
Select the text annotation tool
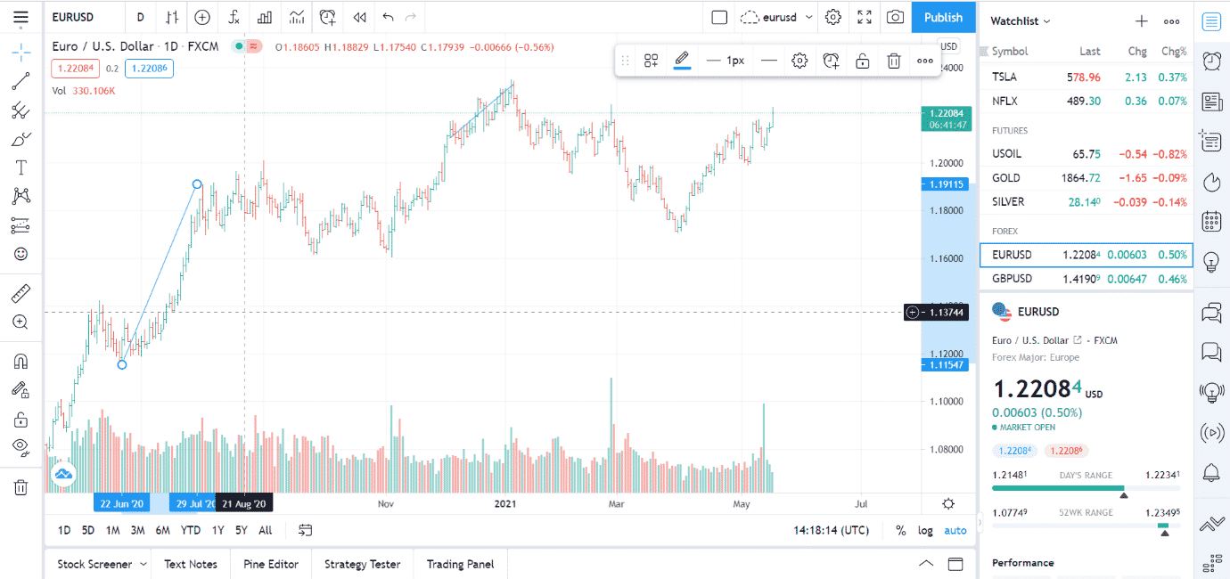tap(21, 167)
